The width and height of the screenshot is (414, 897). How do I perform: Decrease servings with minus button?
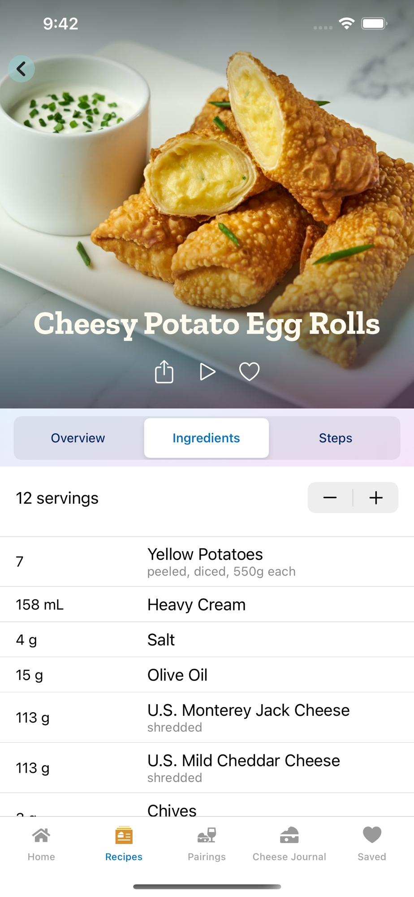pos(330,497)
